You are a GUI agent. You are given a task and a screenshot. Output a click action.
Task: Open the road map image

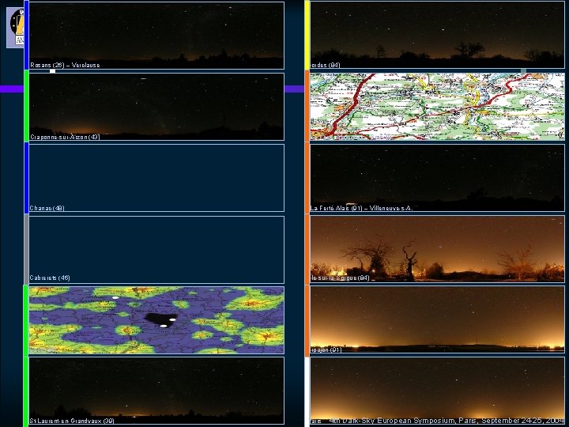(x=437, y=107)
